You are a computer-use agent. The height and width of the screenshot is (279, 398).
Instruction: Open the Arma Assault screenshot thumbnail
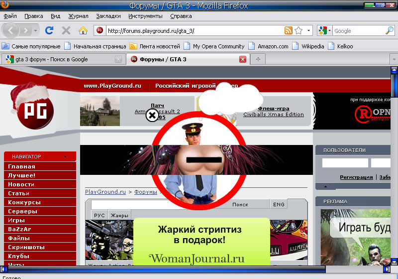tap(100, 111)
